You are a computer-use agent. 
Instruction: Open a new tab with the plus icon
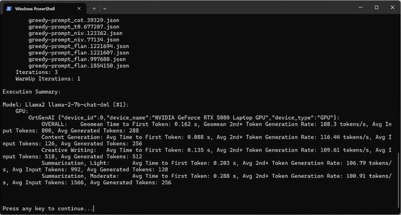(x=94, y=9)
